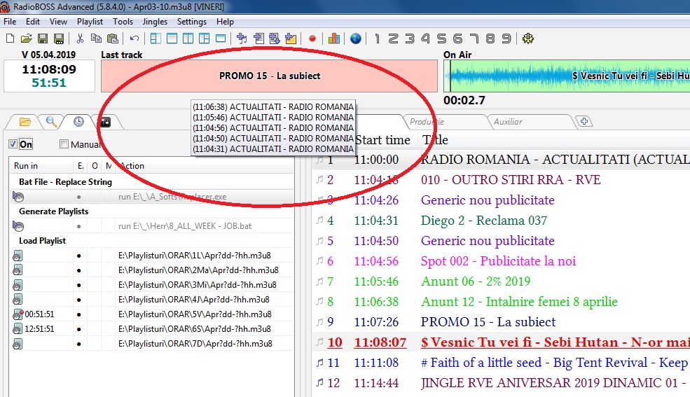Open the Jingles menu
This screenshot has width=690, height=397.
[155, 22]
